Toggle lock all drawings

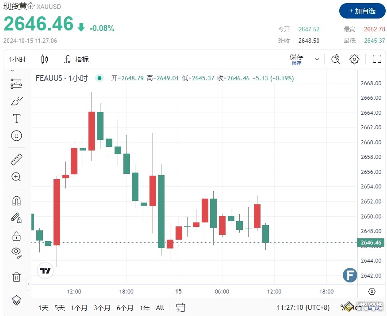[x=16, y=236]
